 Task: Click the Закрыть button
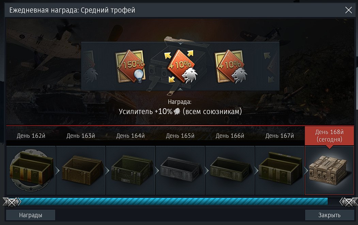point(329,215)
